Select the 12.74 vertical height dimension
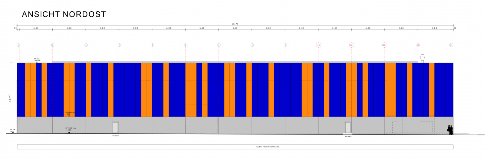The width and height of the screenshot is (485, 159). tap(12, 98)
